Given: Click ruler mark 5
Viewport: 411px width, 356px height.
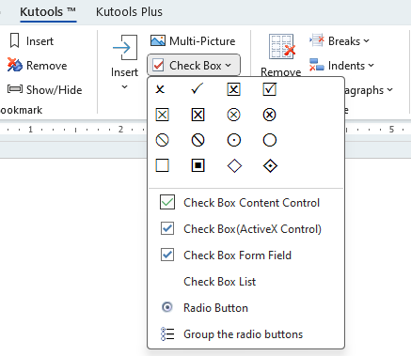Looking at the screenshot, I should pos(391,129).
